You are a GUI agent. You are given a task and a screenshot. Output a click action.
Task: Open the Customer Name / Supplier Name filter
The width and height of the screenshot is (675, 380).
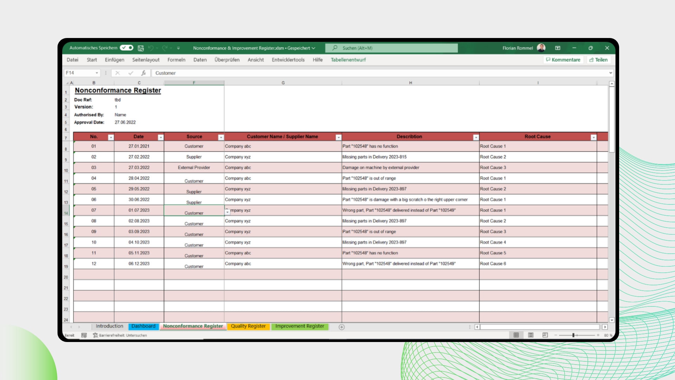pos(339,137)
